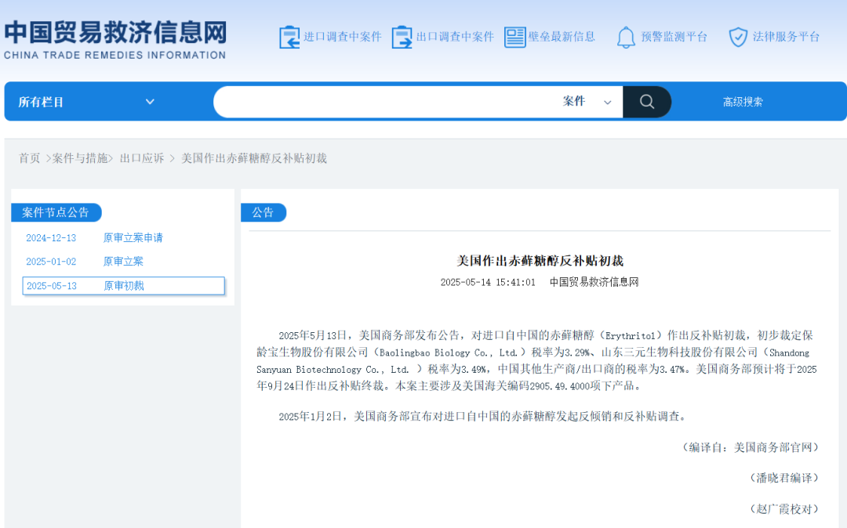Click into the search input field
The image size is (847, 528).
coord(384,101)
